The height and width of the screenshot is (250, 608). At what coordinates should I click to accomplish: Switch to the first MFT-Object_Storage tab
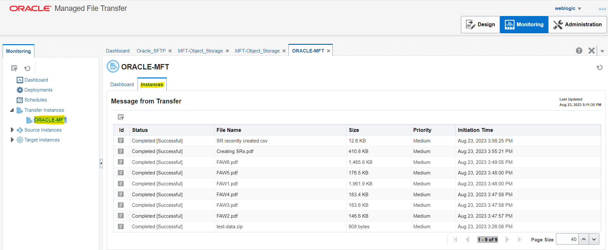200,51
